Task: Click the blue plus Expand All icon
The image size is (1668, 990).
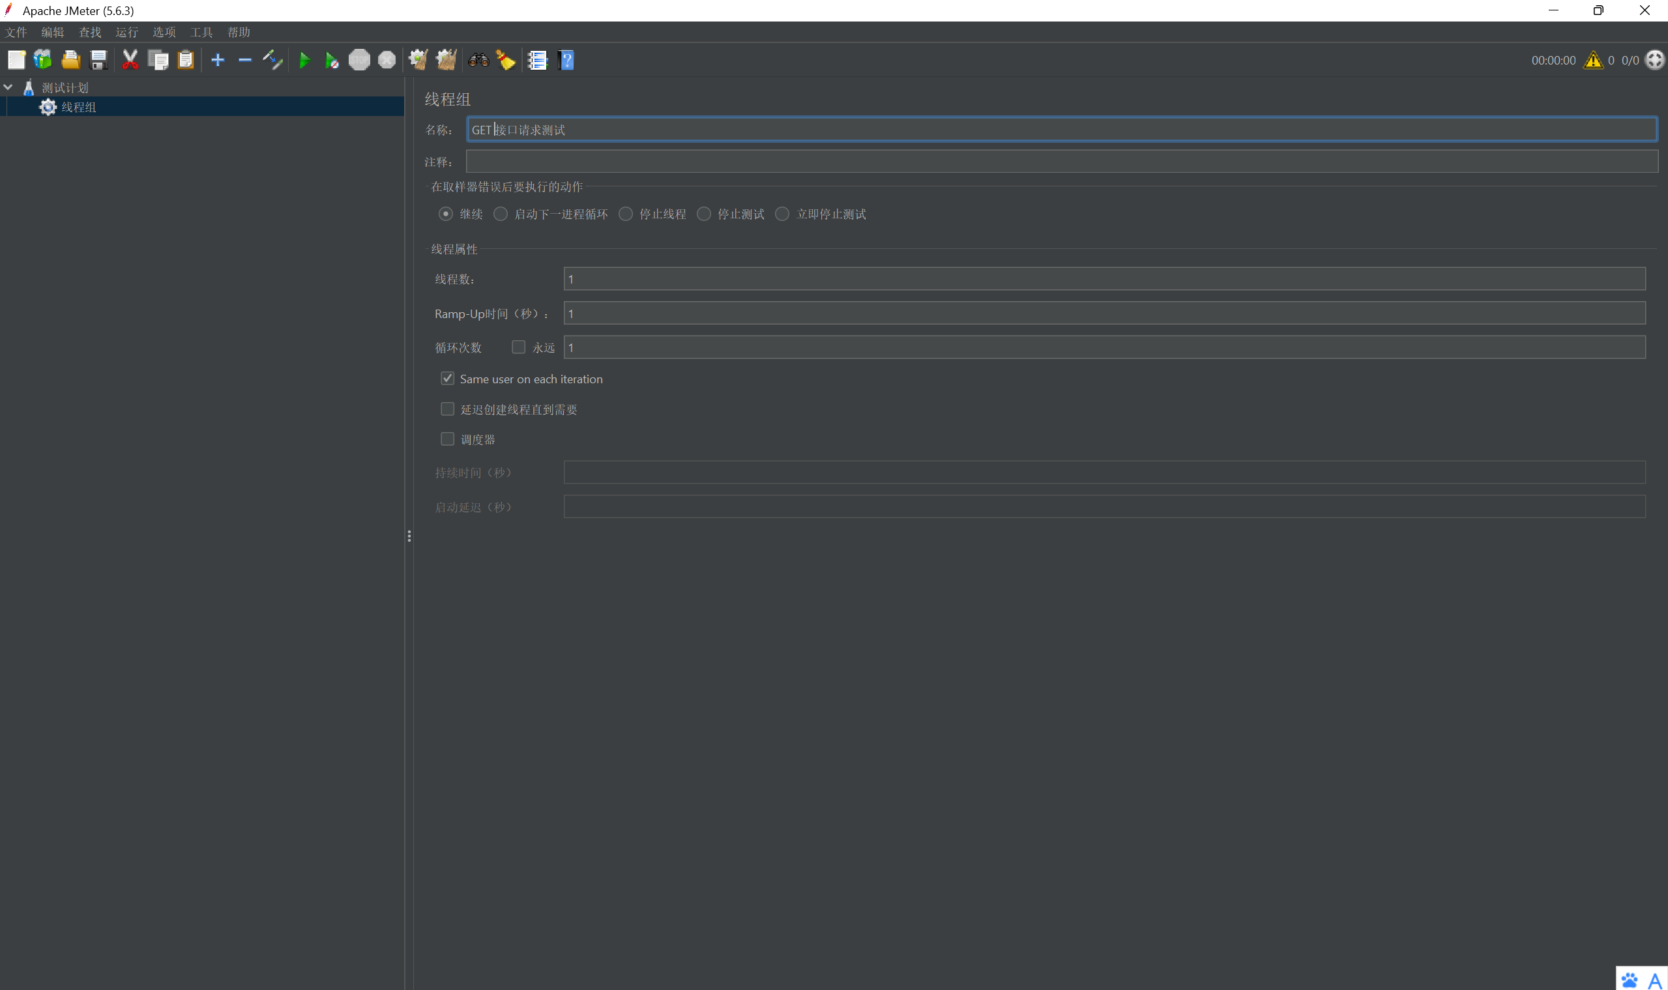Action: 218,60
